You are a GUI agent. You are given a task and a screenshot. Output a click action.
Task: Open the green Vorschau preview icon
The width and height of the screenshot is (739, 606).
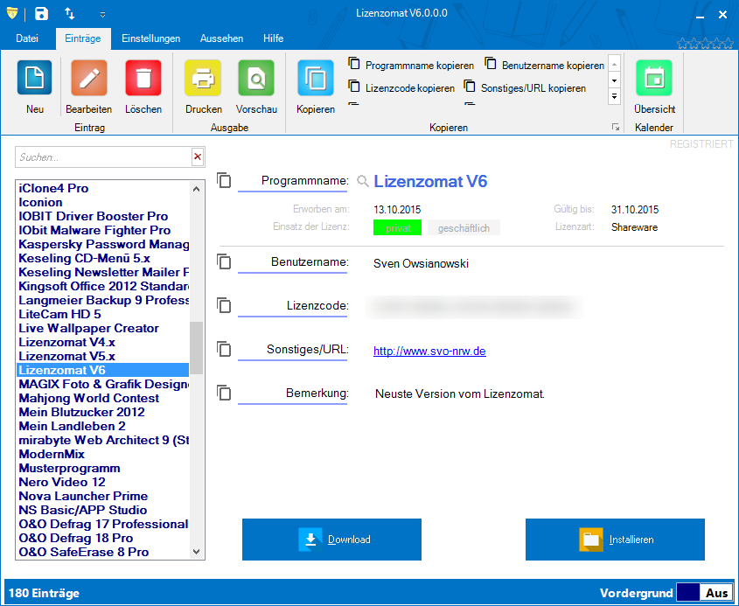pos(256,78)
